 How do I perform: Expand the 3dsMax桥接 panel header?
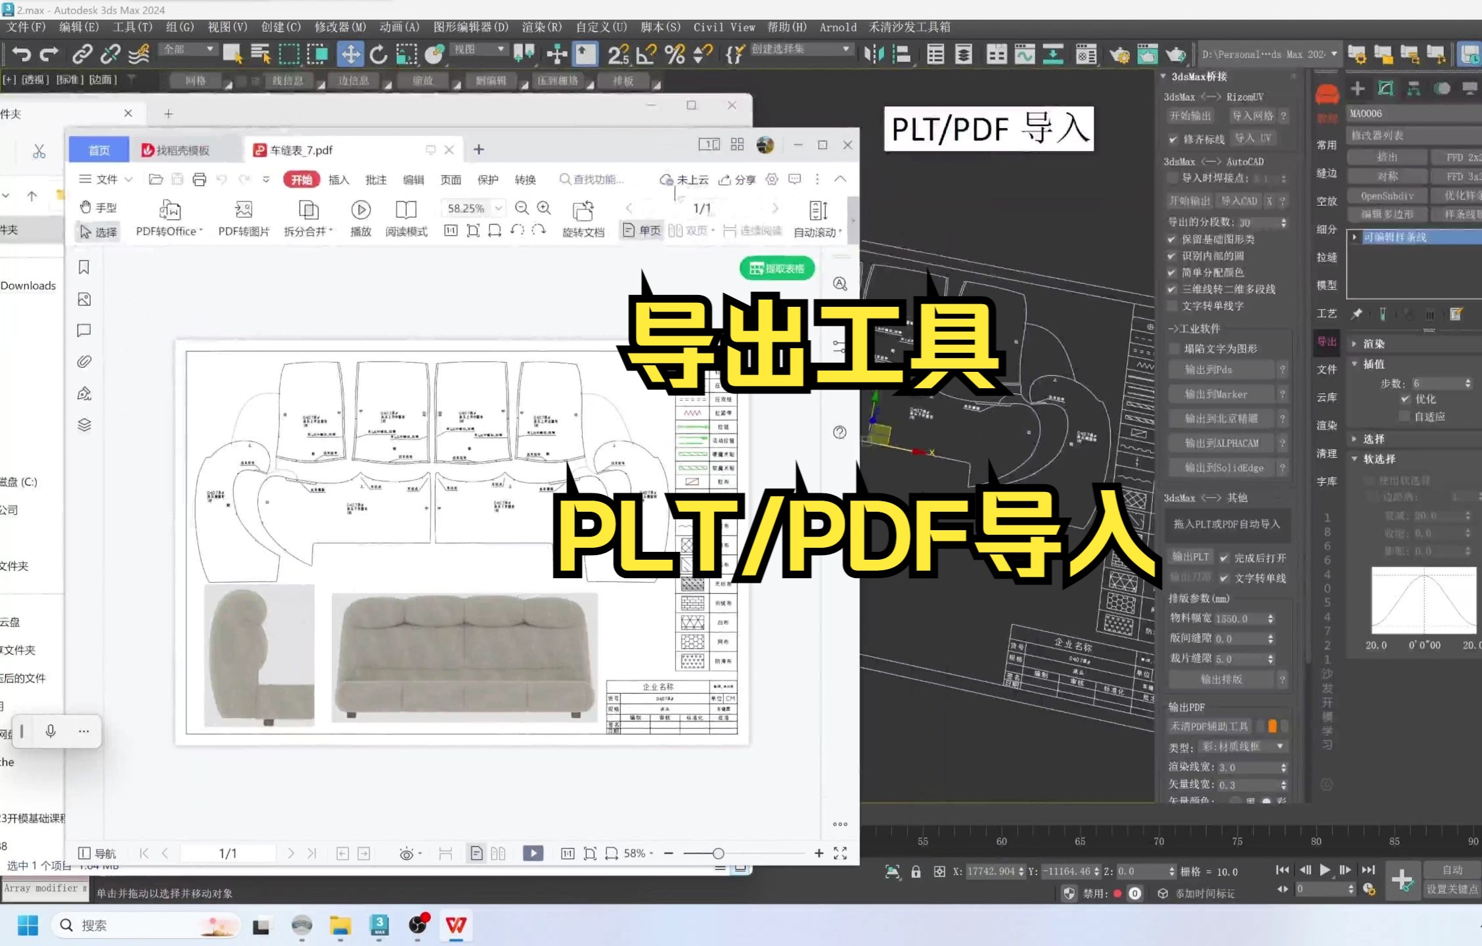[1201, 76]
